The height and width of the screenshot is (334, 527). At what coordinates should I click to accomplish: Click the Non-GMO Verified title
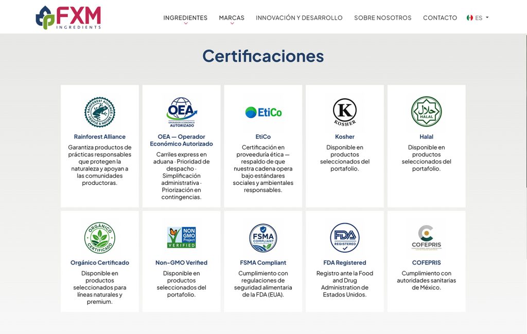(x=182, y=263)
